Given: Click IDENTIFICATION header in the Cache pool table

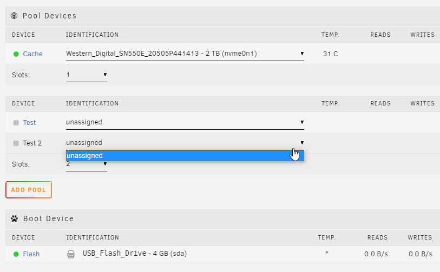Looking at the screenshot, I should (92, 35).
